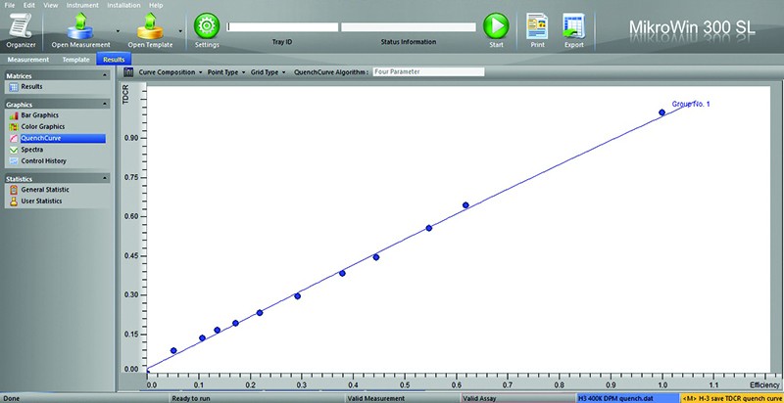Open the green Settings gear
The height and width of the screenshot is (403, 784).
pyautogui.click(x=207, y=26)
